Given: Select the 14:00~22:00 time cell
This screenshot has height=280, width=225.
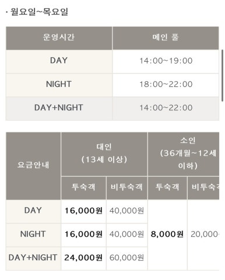Looking at the screenshot, I should pos(166,108).
